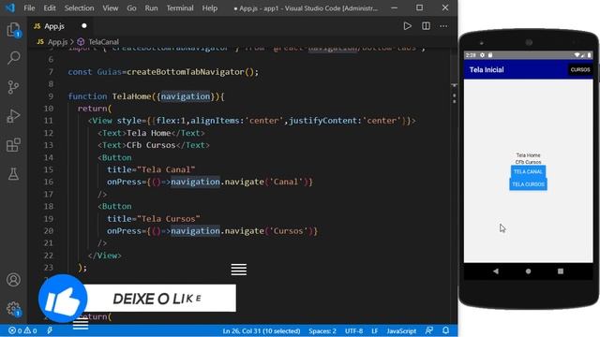Tap Android recent apps square button
The image size is (600, 337).
point(561,271)
